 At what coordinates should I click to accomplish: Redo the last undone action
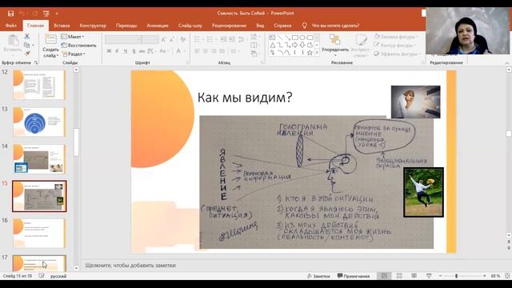tap(34, 14)
